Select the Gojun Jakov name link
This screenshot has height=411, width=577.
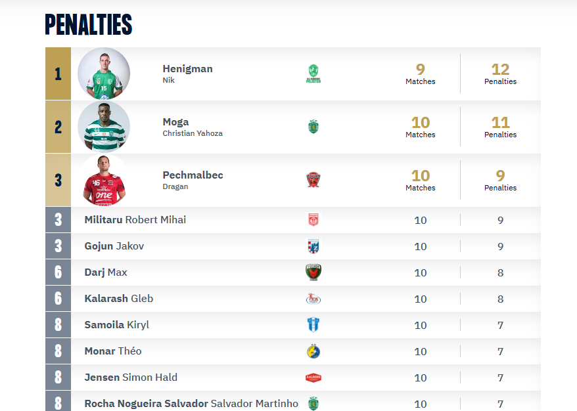pos(114,246)
